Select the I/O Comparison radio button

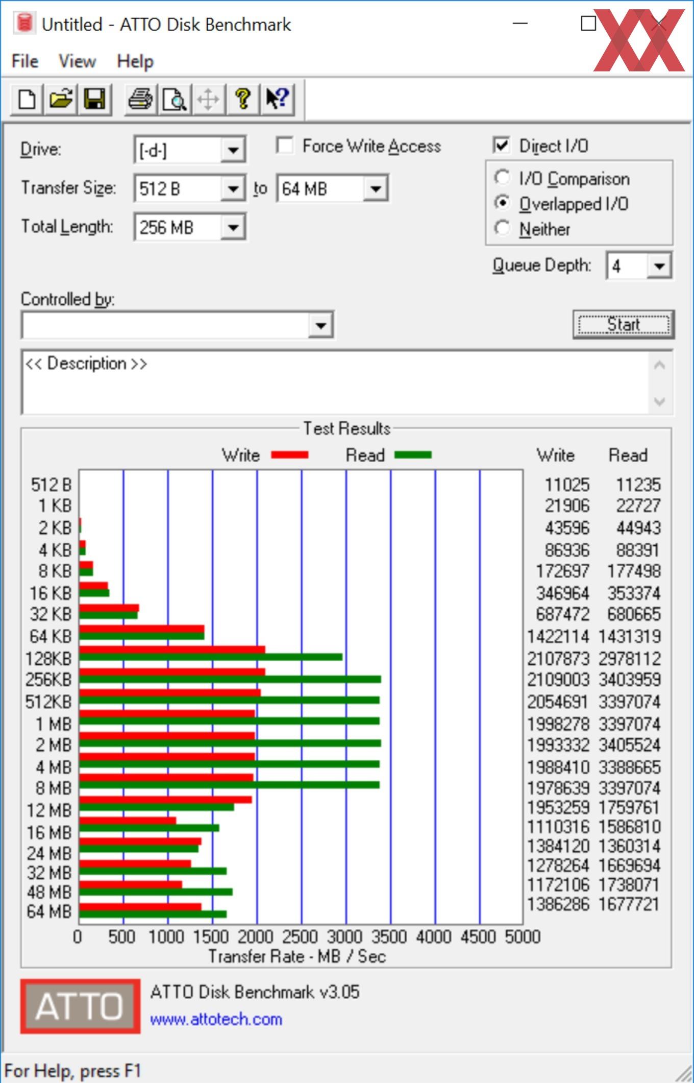[x=502, y=178]
